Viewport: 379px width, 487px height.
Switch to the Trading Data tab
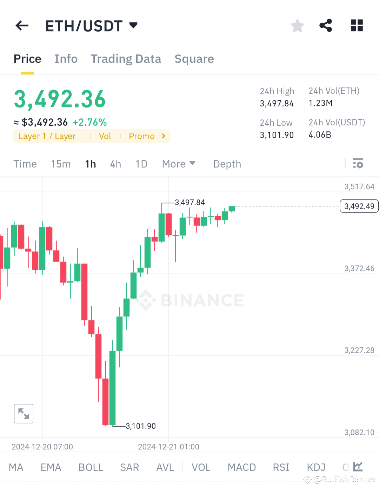126,59
